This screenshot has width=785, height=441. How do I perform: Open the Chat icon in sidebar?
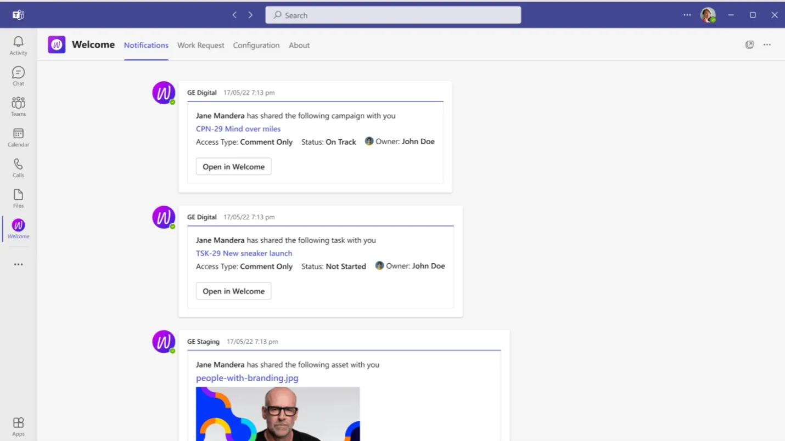18,76
